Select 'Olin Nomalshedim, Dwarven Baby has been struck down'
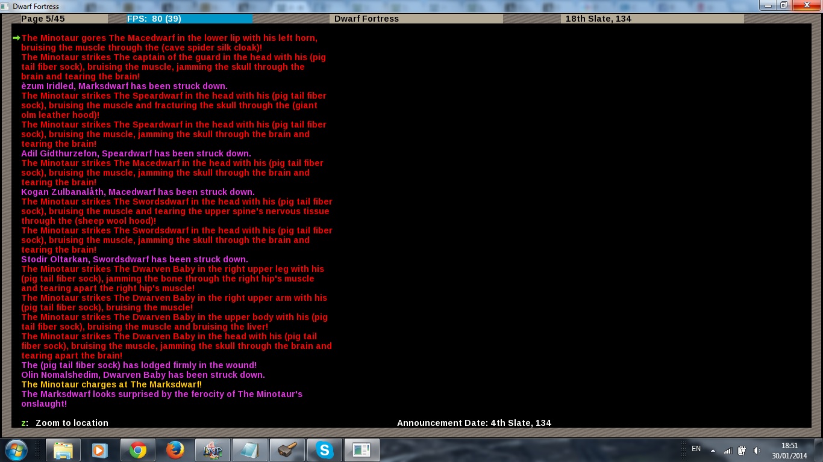 [x=143, y=375]
